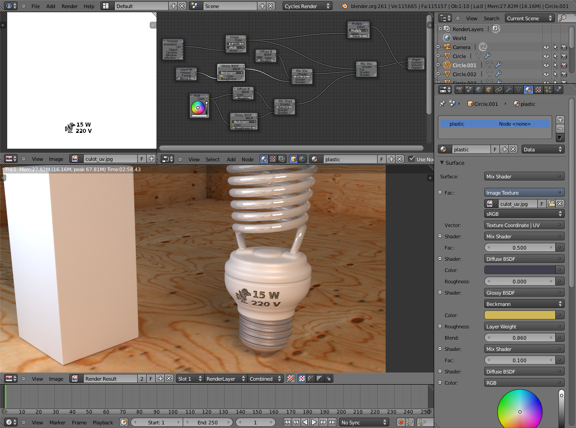Open the Node menu in node editor

point(247,159)
